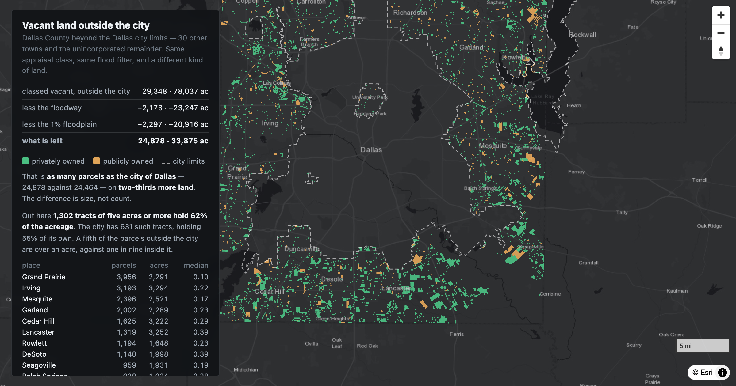Click the Midlothian map label
736x386 pixels.
[x=246, y=370]
